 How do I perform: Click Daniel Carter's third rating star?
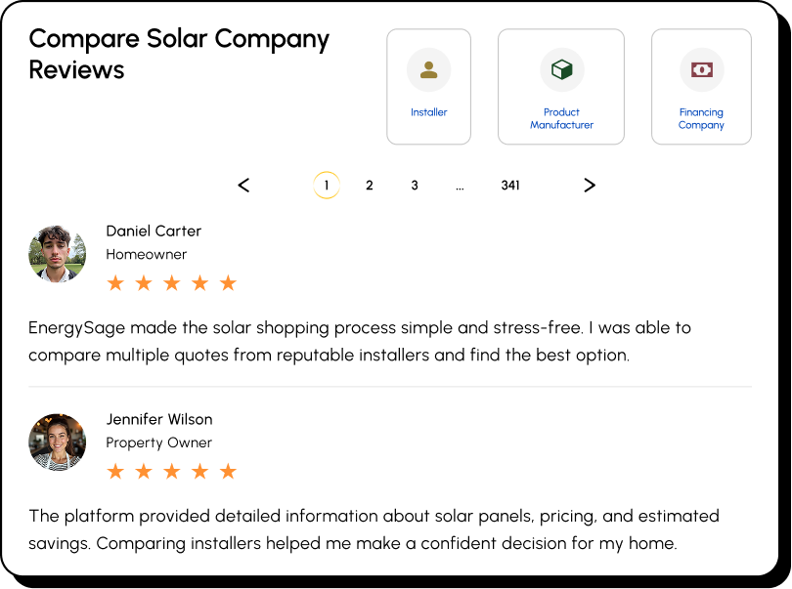[x=172, y=282]
